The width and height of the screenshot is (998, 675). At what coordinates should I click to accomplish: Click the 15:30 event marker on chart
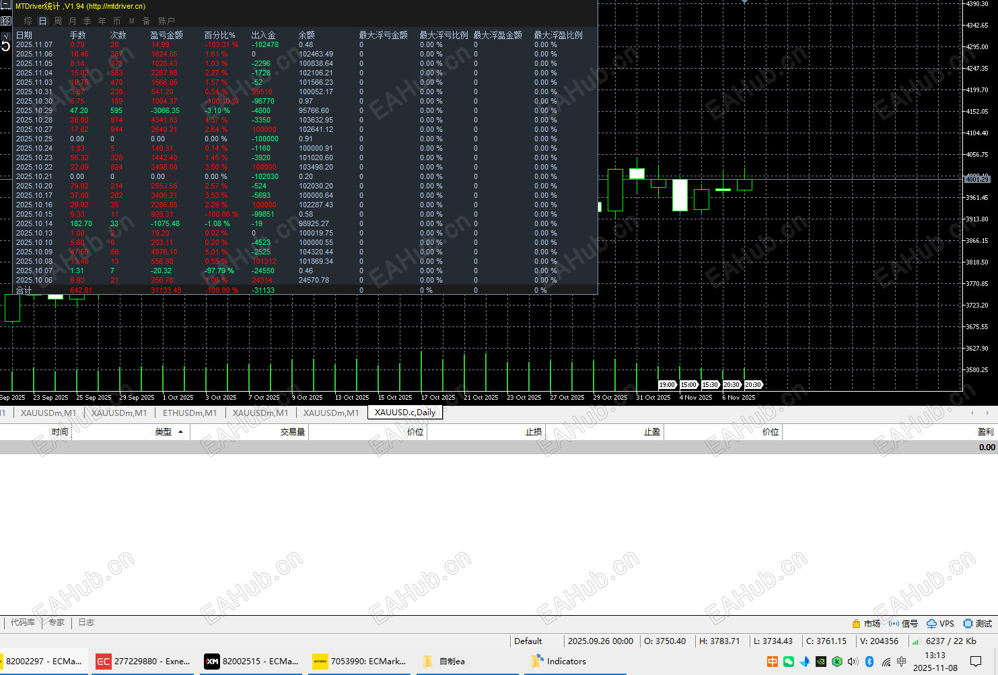710,385
